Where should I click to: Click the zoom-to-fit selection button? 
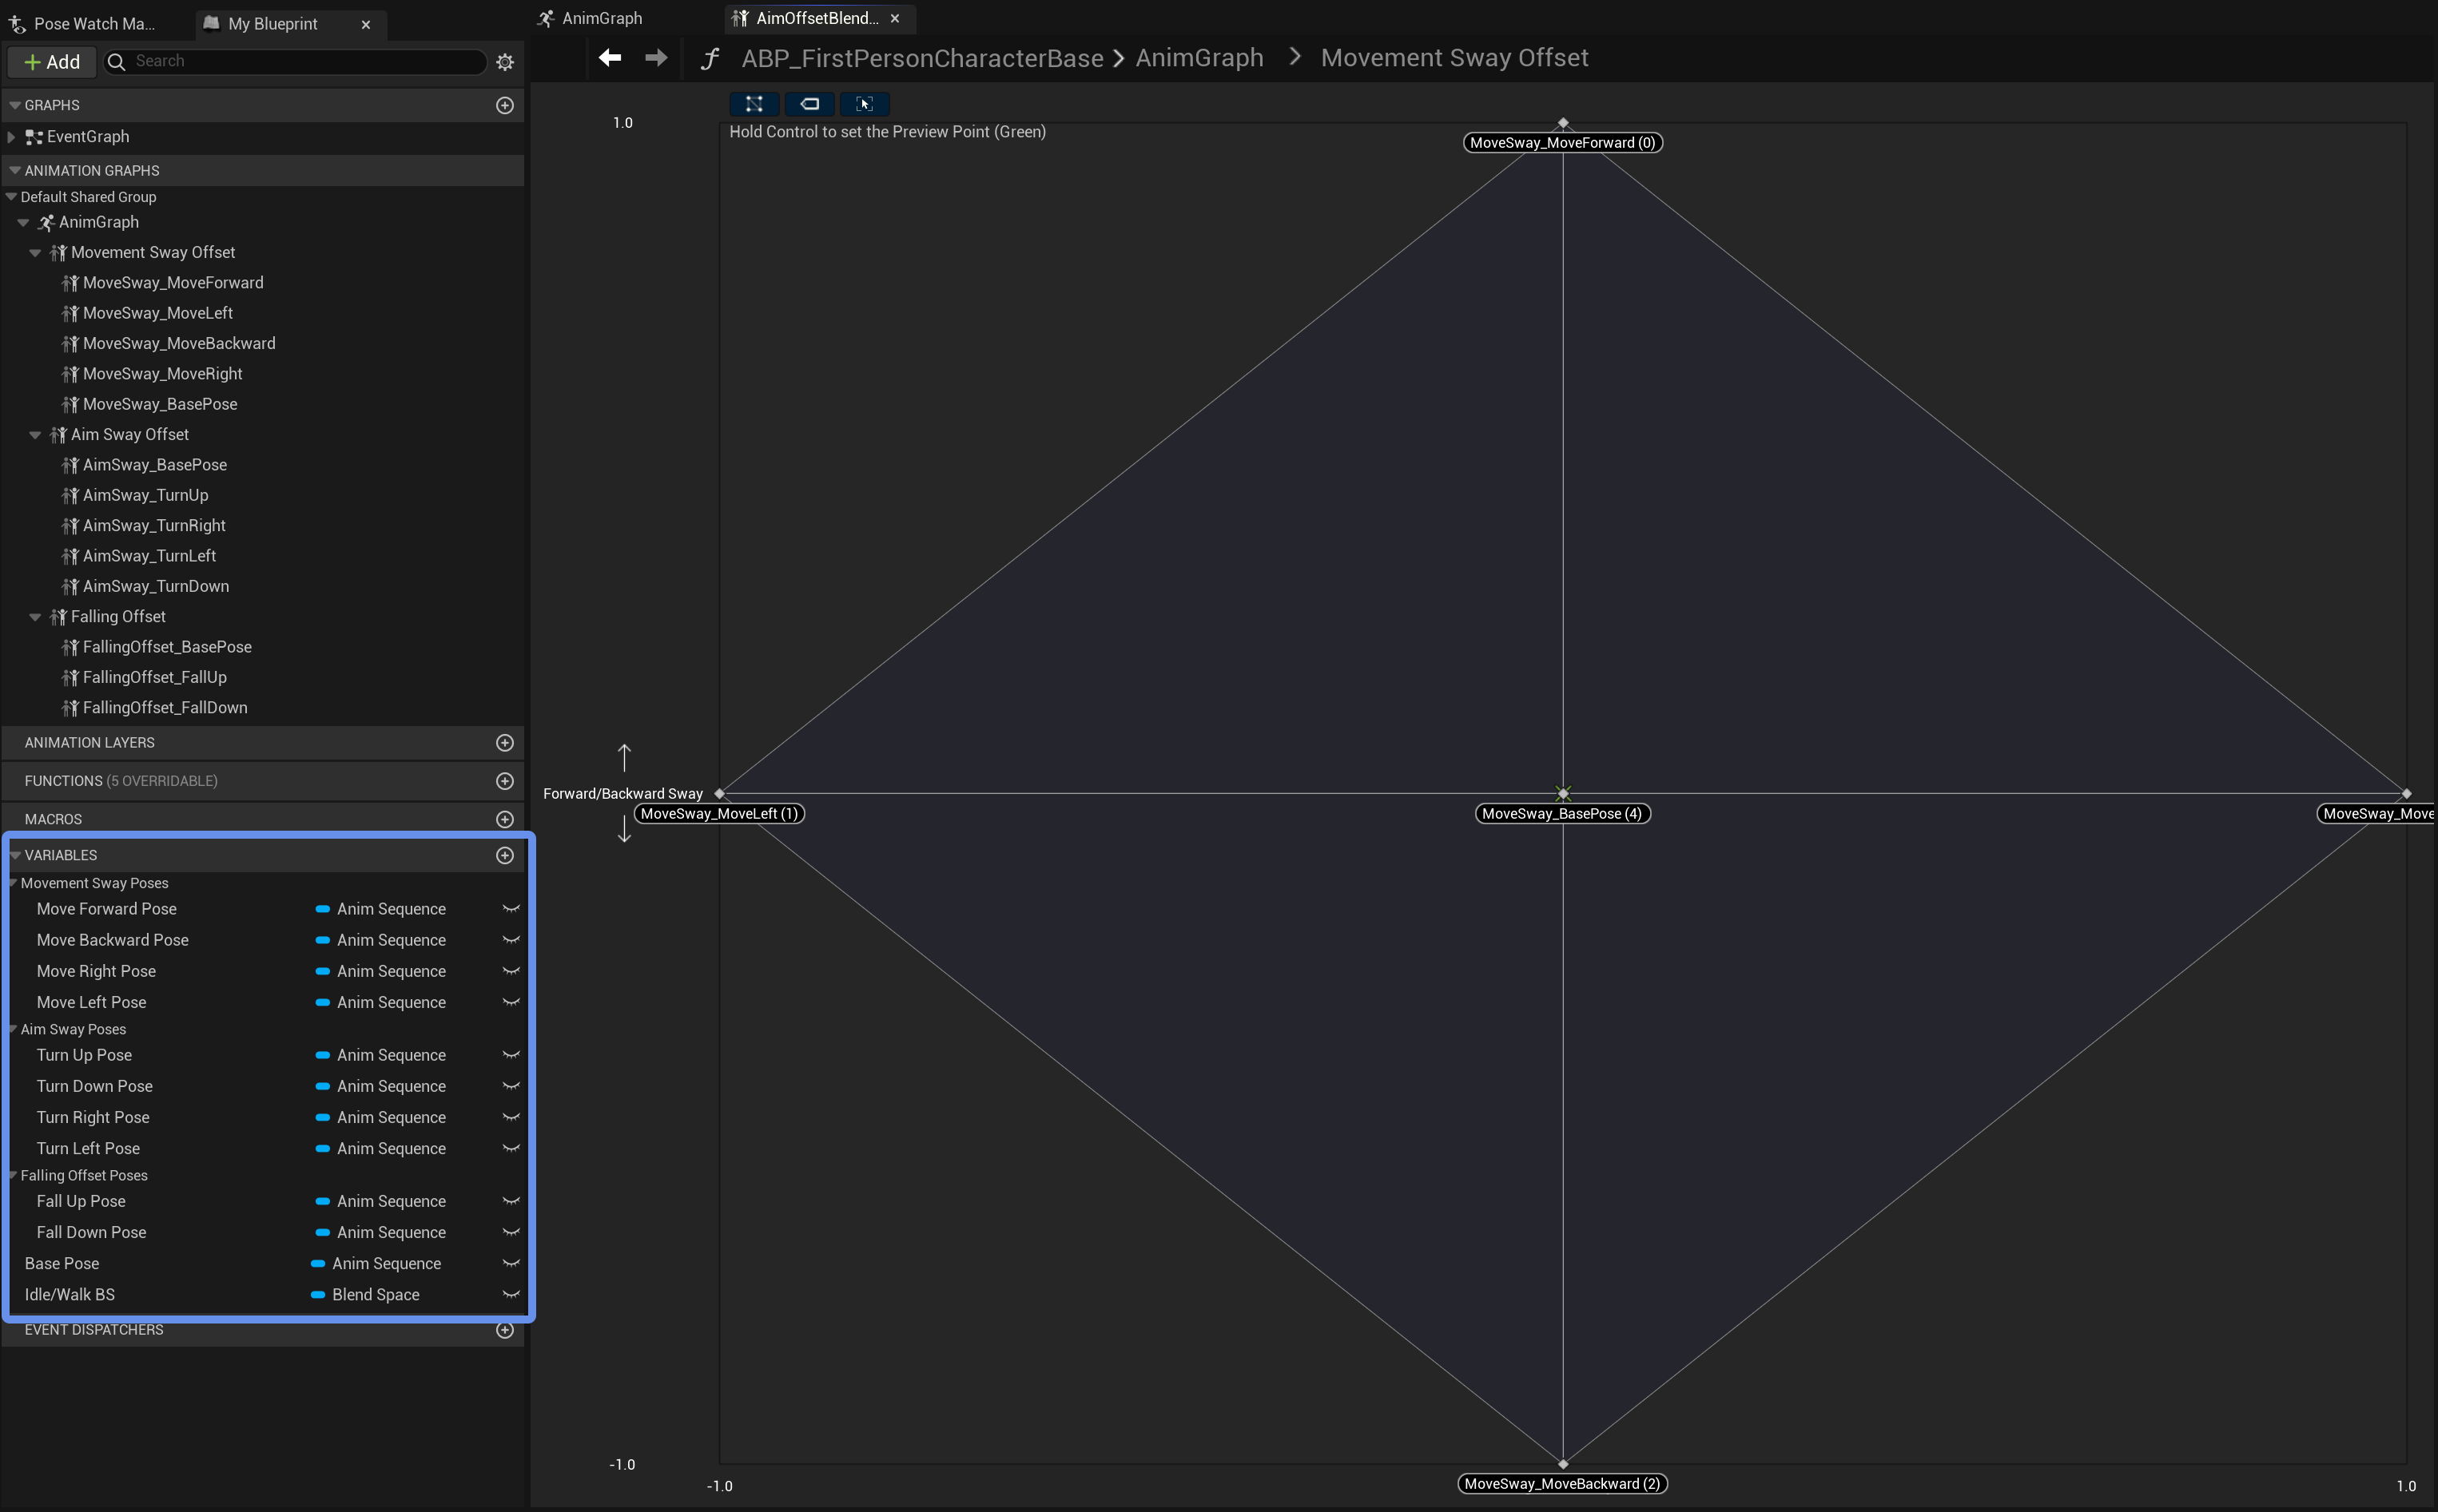pos(865,104)
